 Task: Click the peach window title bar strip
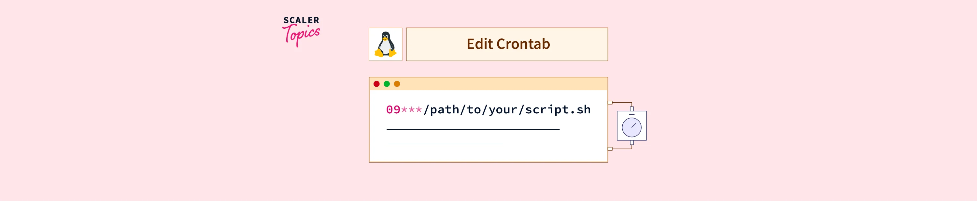point(493,84)
